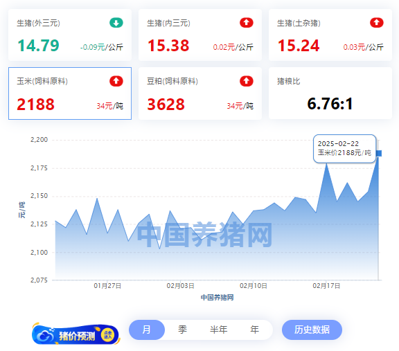Click the 02月17日 peak on chart
Image resolution: width=399 pixels, height=351 pixels.
click(326, 164)
